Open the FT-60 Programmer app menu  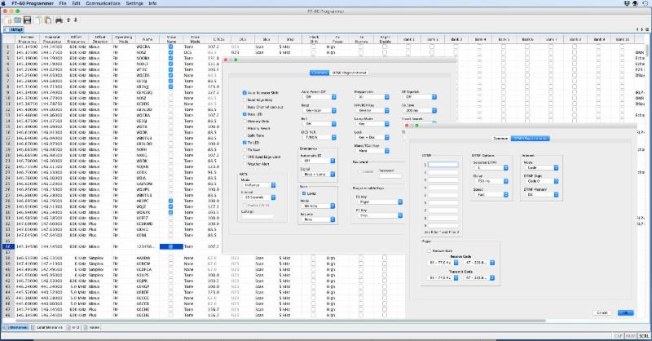(33, 3)
